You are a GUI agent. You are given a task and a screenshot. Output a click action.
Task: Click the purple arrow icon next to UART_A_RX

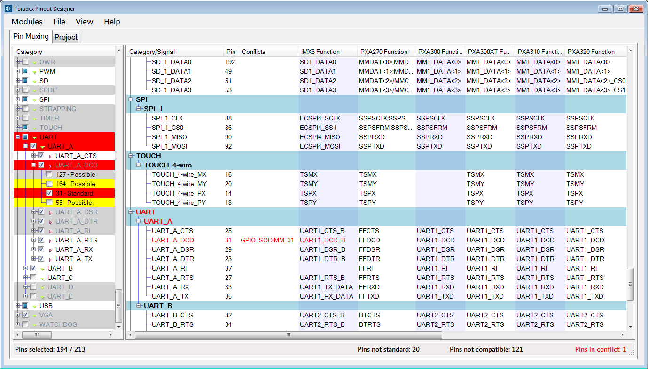click(50, 250)
